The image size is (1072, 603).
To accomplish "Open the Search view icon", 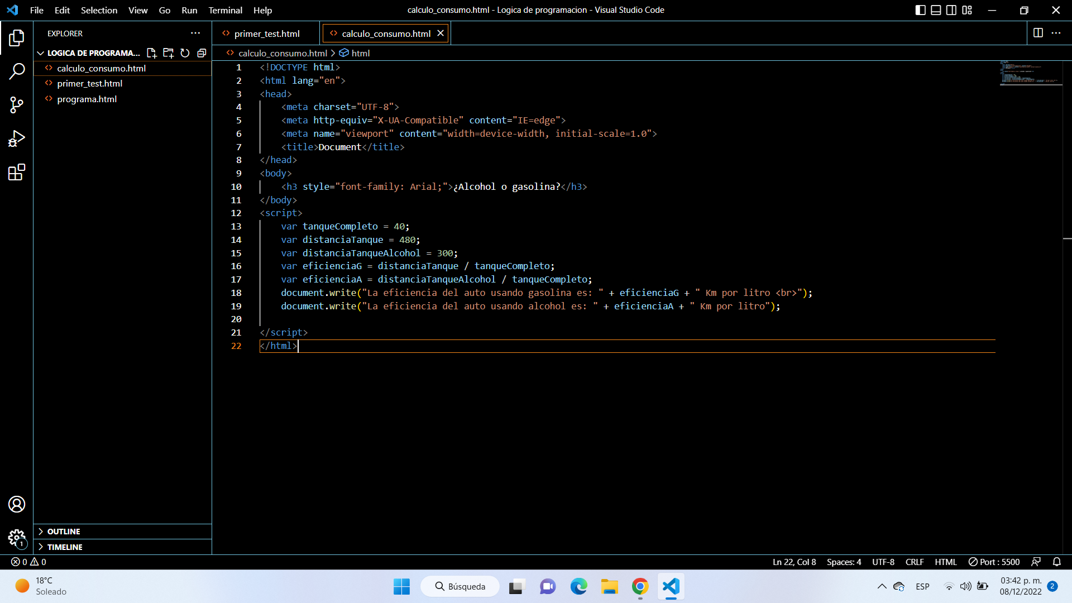I will tap(17, 71).
